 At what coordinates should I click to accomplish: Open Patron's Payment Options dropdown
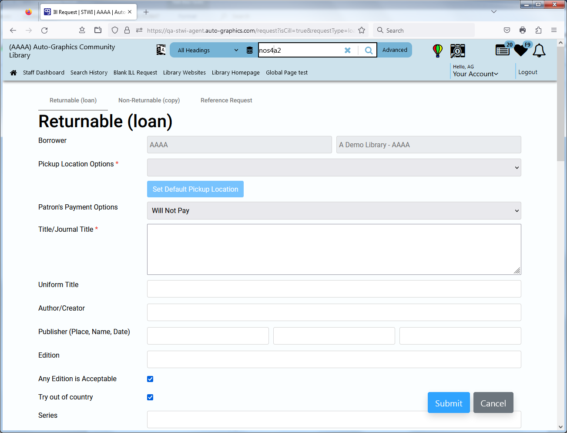pyautogui.click(x=334, y=211)
